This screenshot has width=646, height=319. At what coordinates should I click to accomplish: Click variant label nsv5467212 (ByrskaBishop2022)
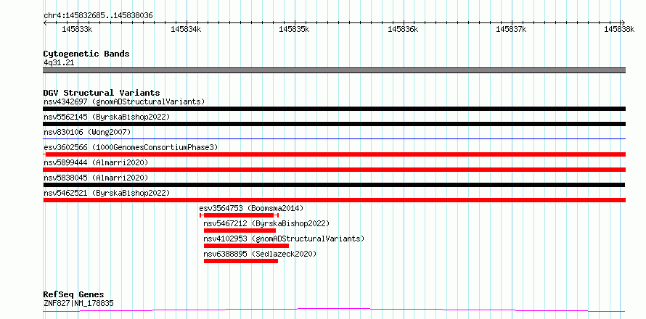(x=267, y=223)
